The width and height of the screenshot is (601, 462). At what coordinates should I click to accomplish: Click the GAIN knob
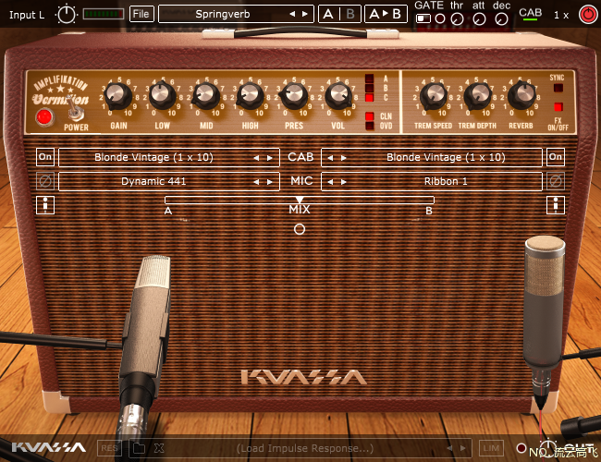(118, 96)
